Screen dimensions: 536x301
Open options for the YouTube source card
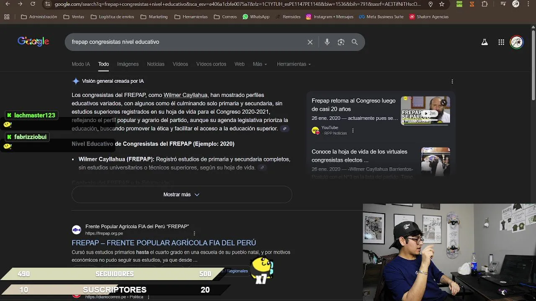[x=353, y=130]
